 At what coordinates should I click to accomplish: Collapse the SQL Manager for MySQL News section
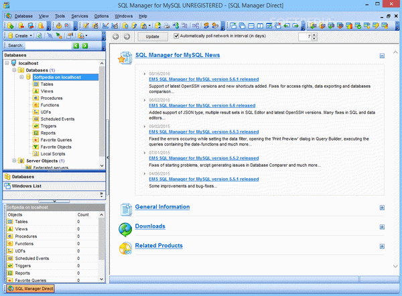382,56
